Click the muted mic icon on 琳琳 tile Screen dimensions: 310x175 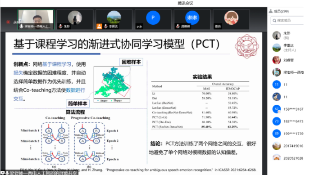(x=178, y=26)
